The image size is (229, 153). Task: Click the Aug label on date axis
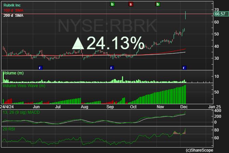84,107
